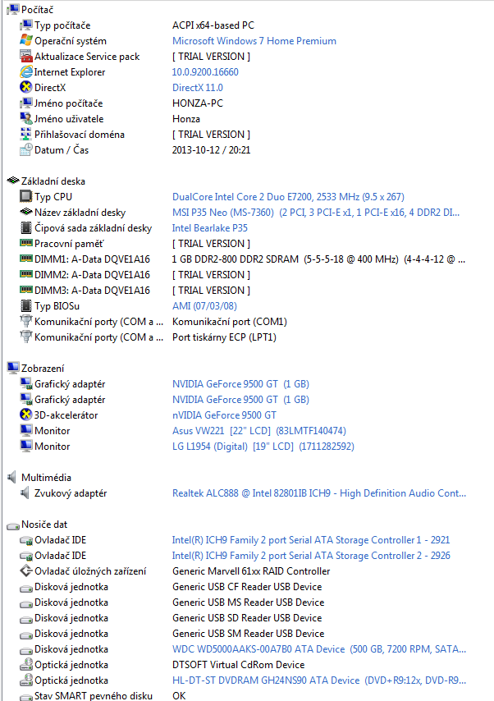
Task: Select the DTSOFT Virtual CdRom Device value
Action: click(x=239, y=665)
